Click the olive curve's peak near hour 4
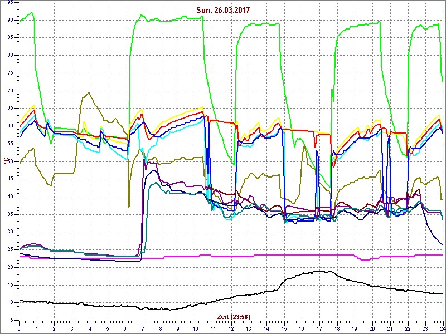This screenshot has height=334, width=446. [89, 93]
